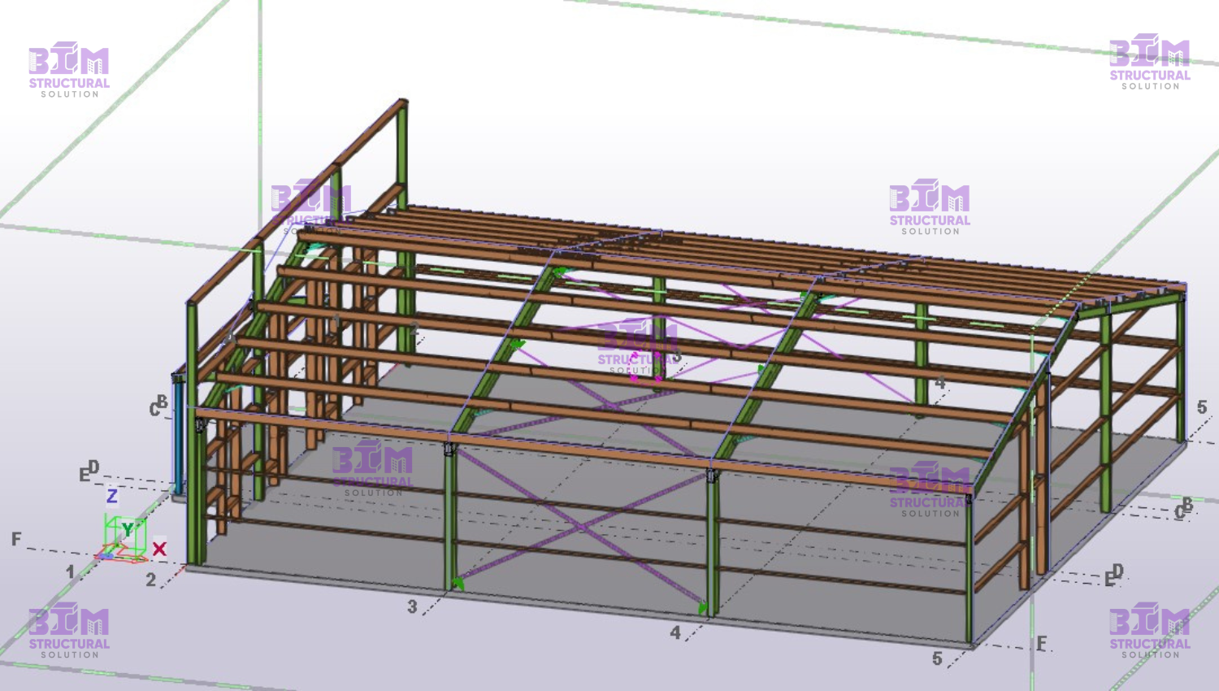Select the purple cross bracing in the front wall
Image resolution: width=1219 pixels, height=691 pixels.
point(581,527)
